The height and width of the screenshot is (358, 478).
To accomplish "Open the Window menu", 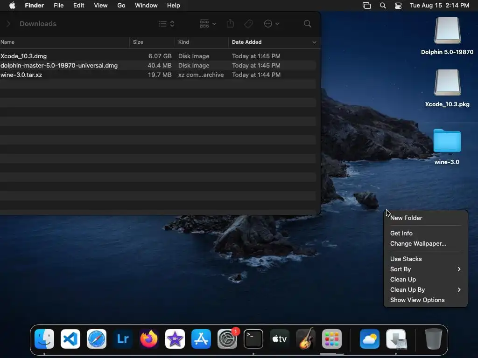I will pyautogui.click(x=146, y=6).
